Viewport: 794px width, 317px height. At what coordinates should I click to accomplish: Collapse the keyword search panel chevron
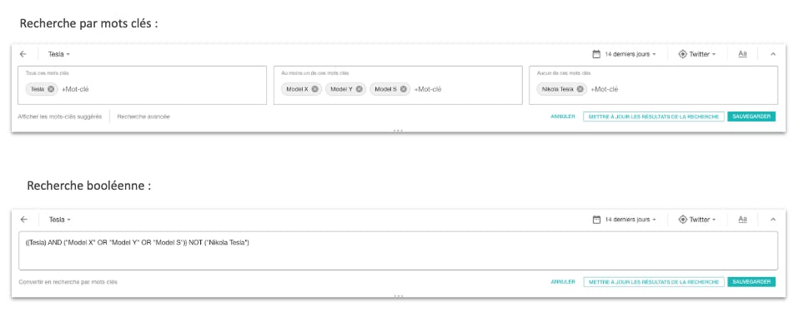(x=772, y=54)
